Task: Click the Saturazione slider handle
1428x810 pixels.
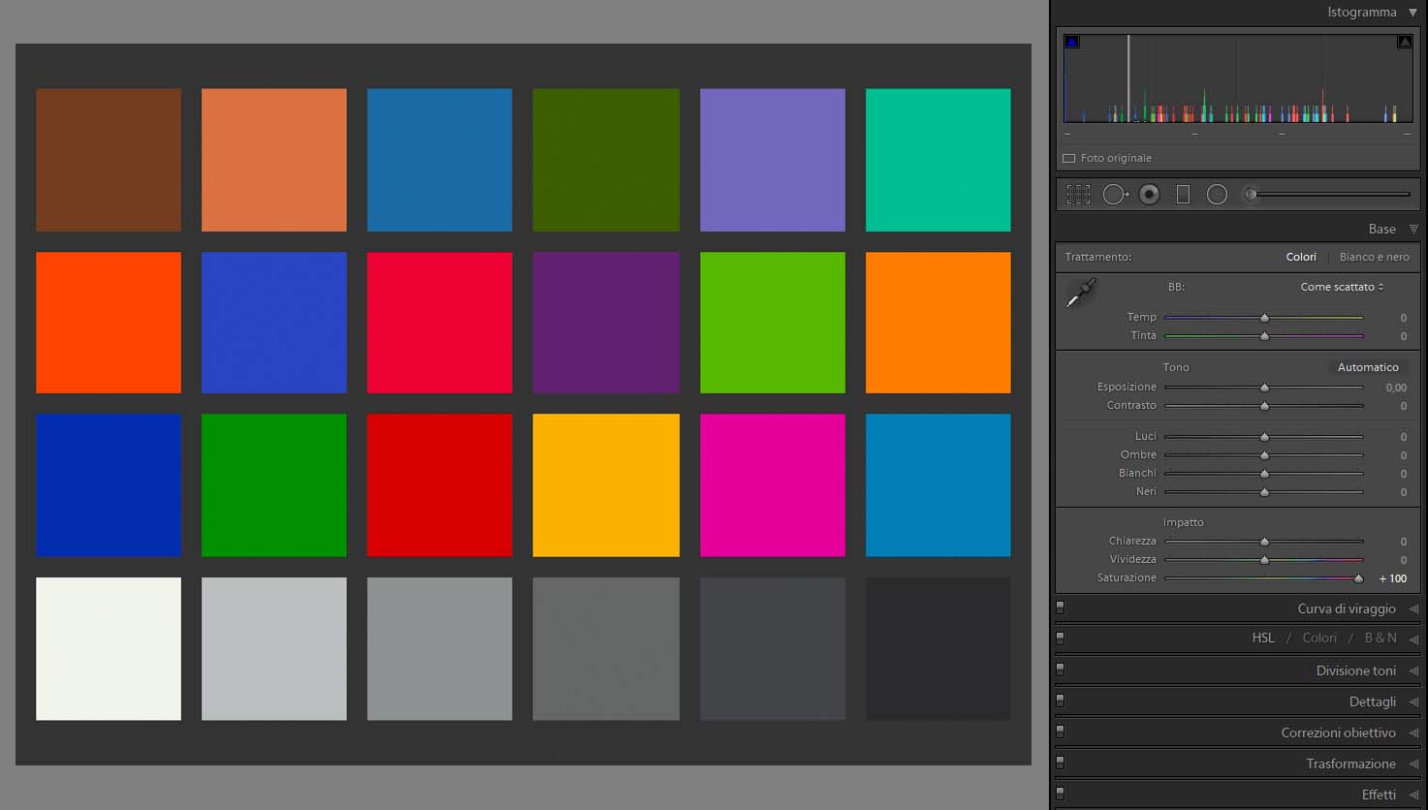Action: pyautogui.click(x=1358, y=578)
